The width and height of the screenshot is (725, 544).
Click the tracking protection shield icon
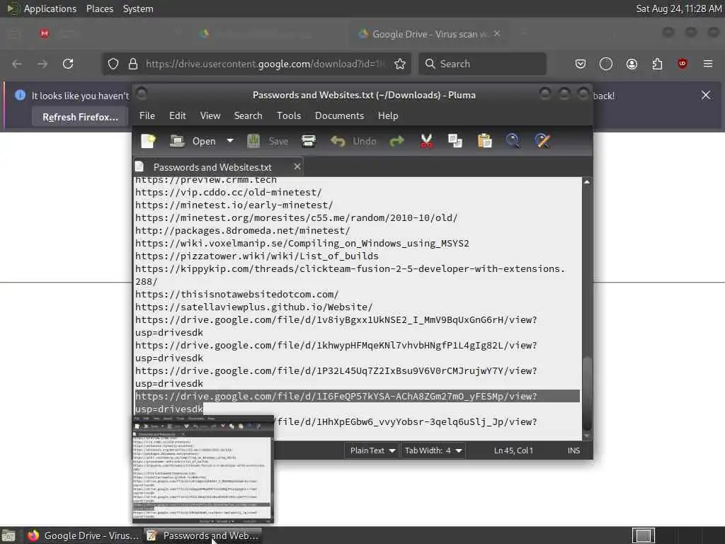113,64
